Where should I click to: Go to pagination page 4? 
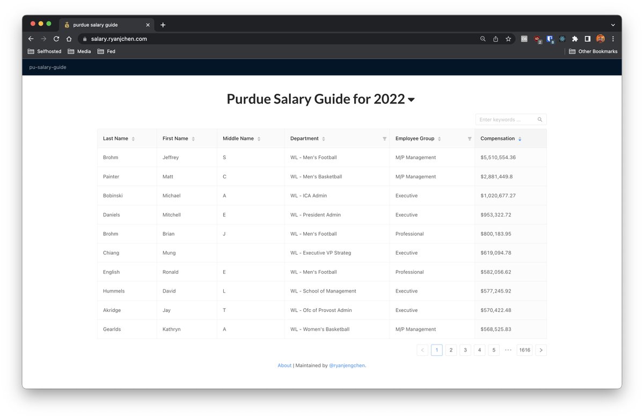480,350
